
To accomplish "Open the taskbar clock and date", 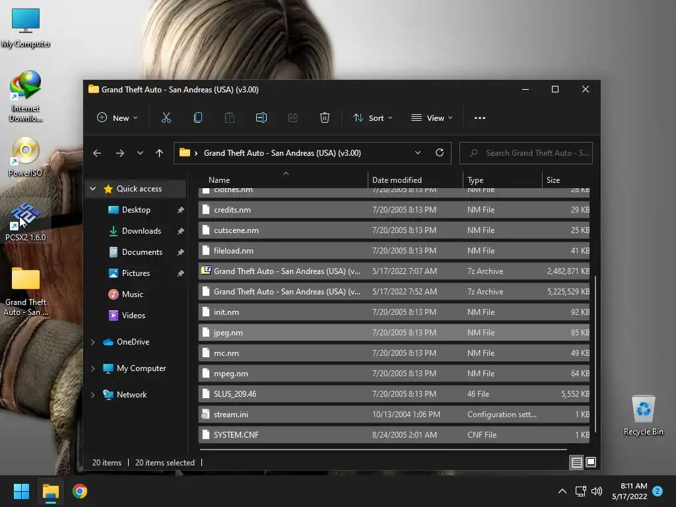I will tap(630, 491).
